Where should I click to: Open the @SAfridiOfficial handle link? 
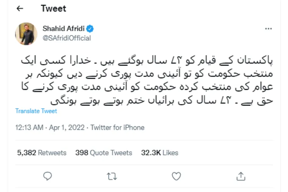66,38
